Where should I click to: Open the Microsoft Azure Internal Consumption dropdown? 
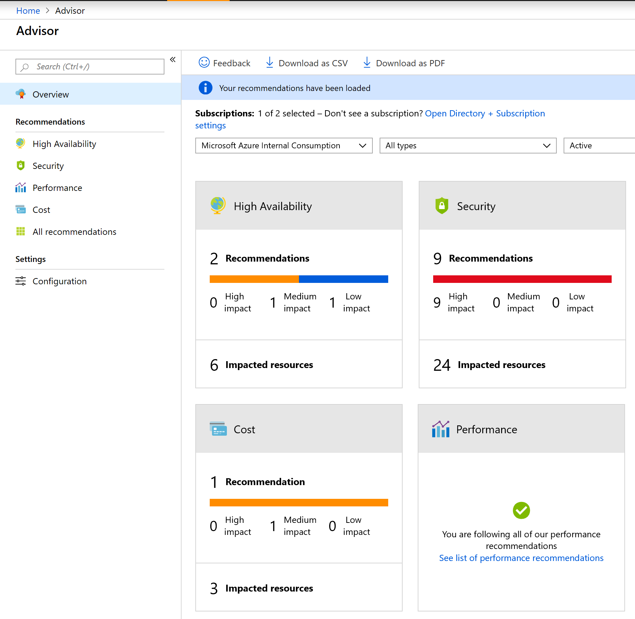point(284,146)
